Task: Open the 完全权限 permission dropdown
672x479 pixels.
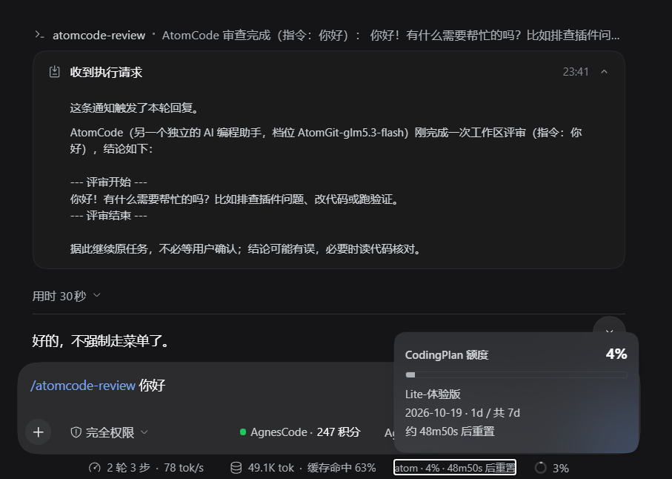Action: tap(110, 432)
